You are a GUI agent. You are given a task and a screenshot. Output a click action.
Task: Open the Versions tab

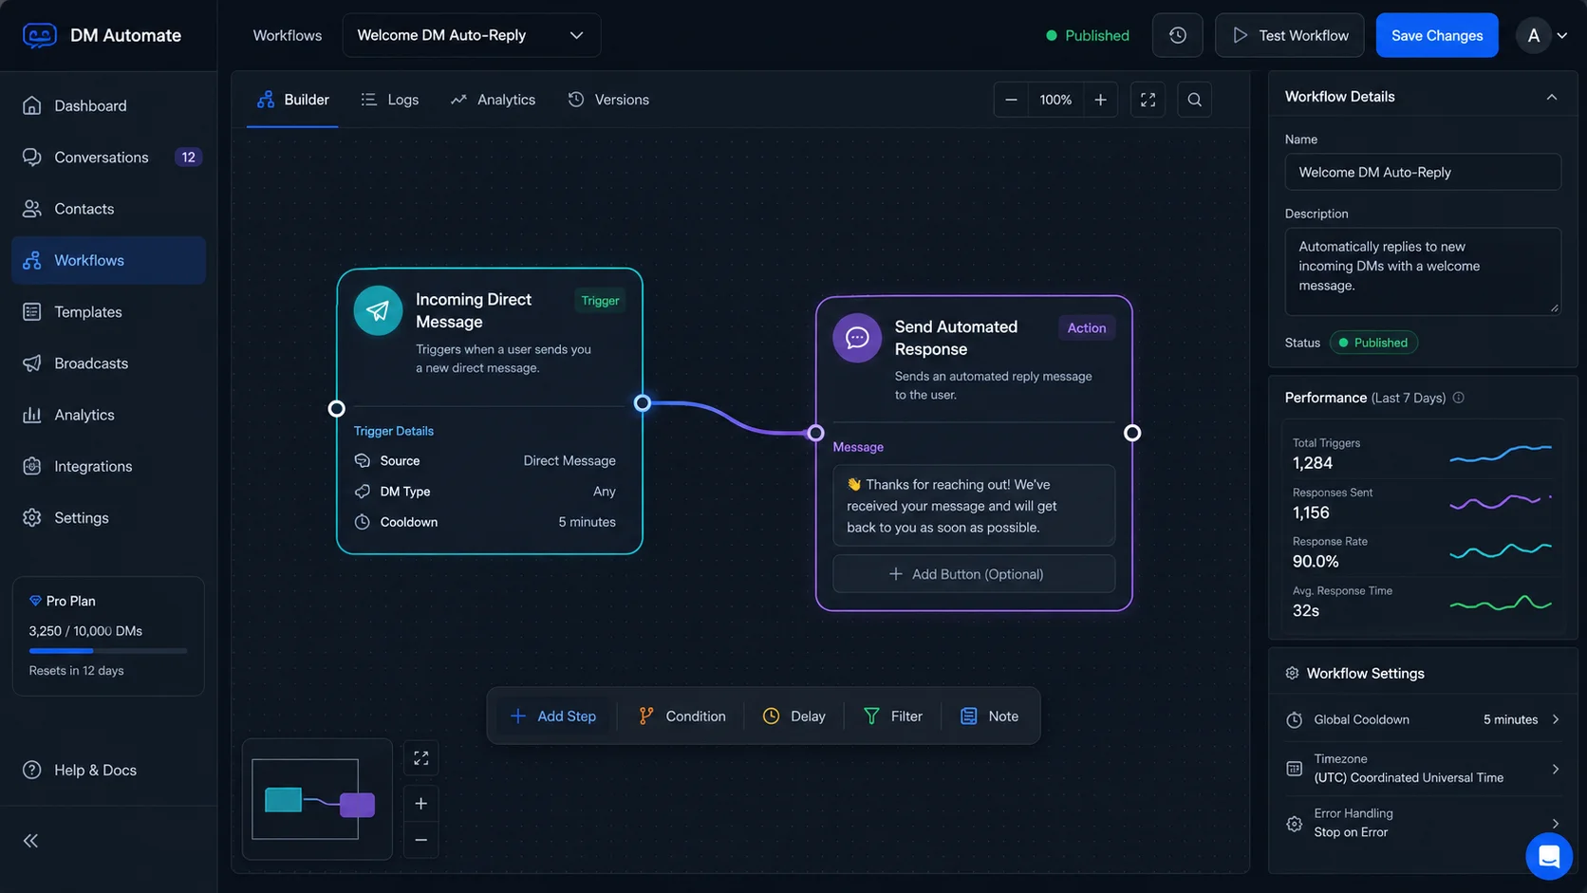point(608,100)
